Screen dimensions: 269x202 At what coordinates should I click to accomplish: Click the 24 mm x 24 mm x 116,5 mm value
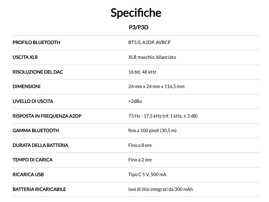pos(156,87)
